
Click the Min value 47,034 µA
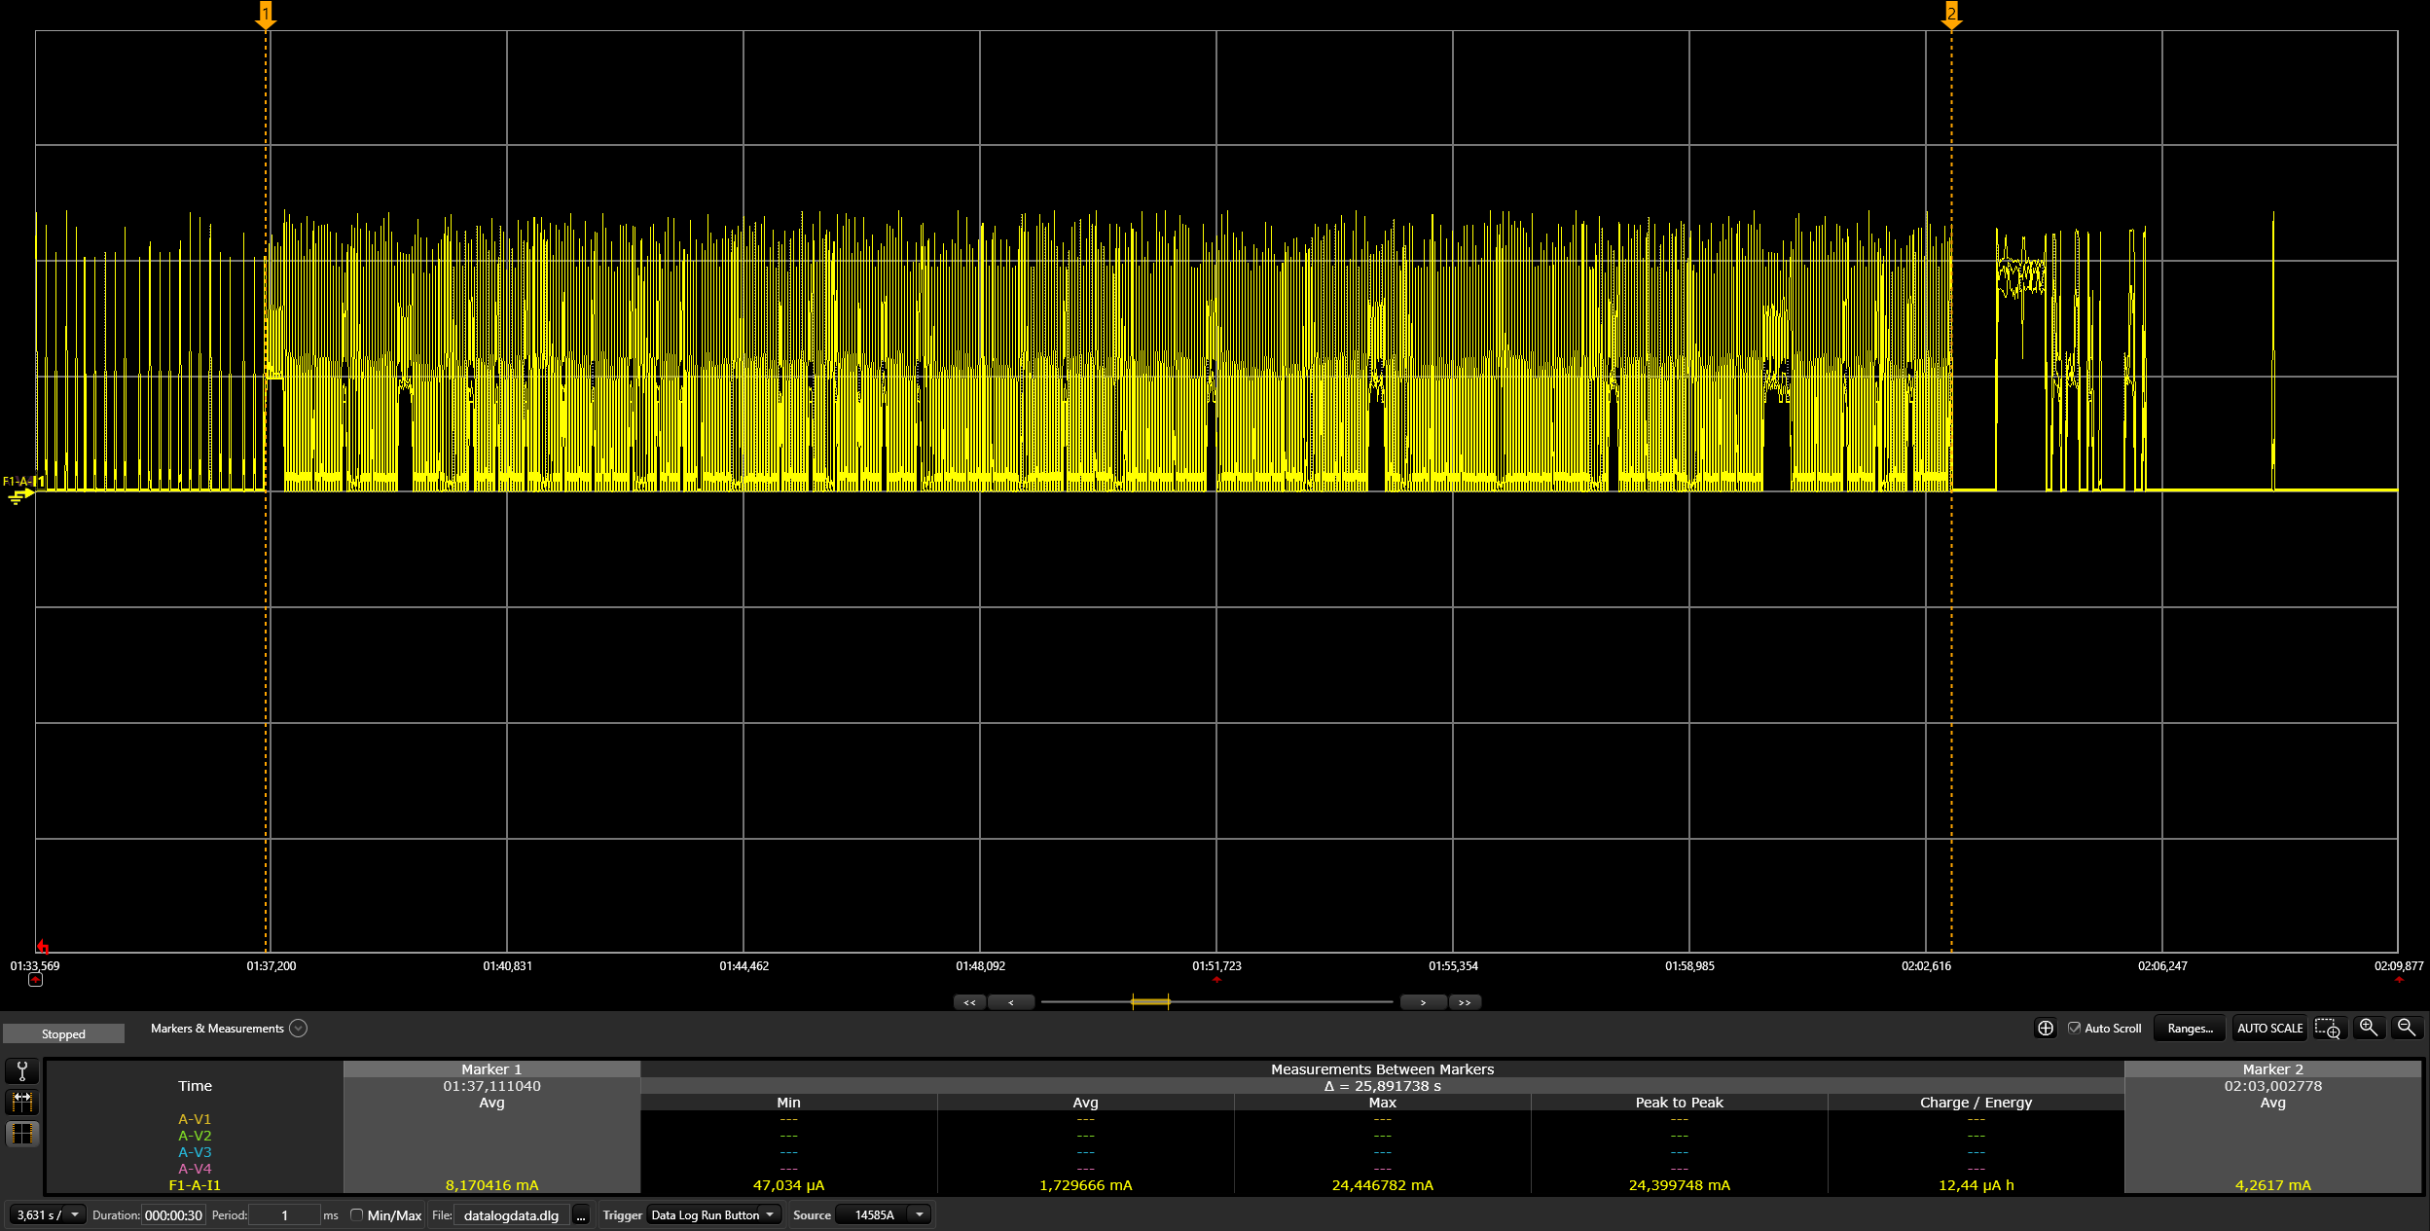[788, 1185]
